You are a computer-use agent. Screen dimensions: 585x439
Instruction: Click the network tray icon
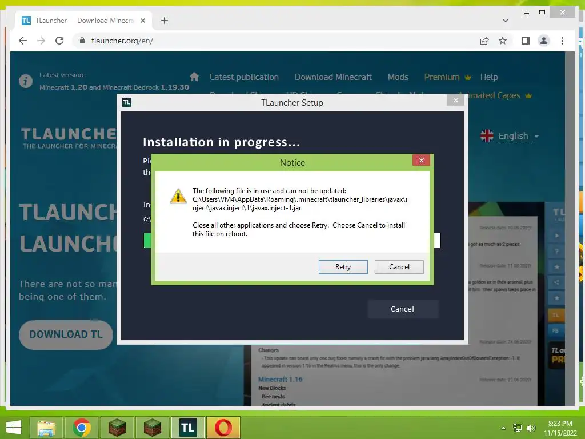point(518,428)
